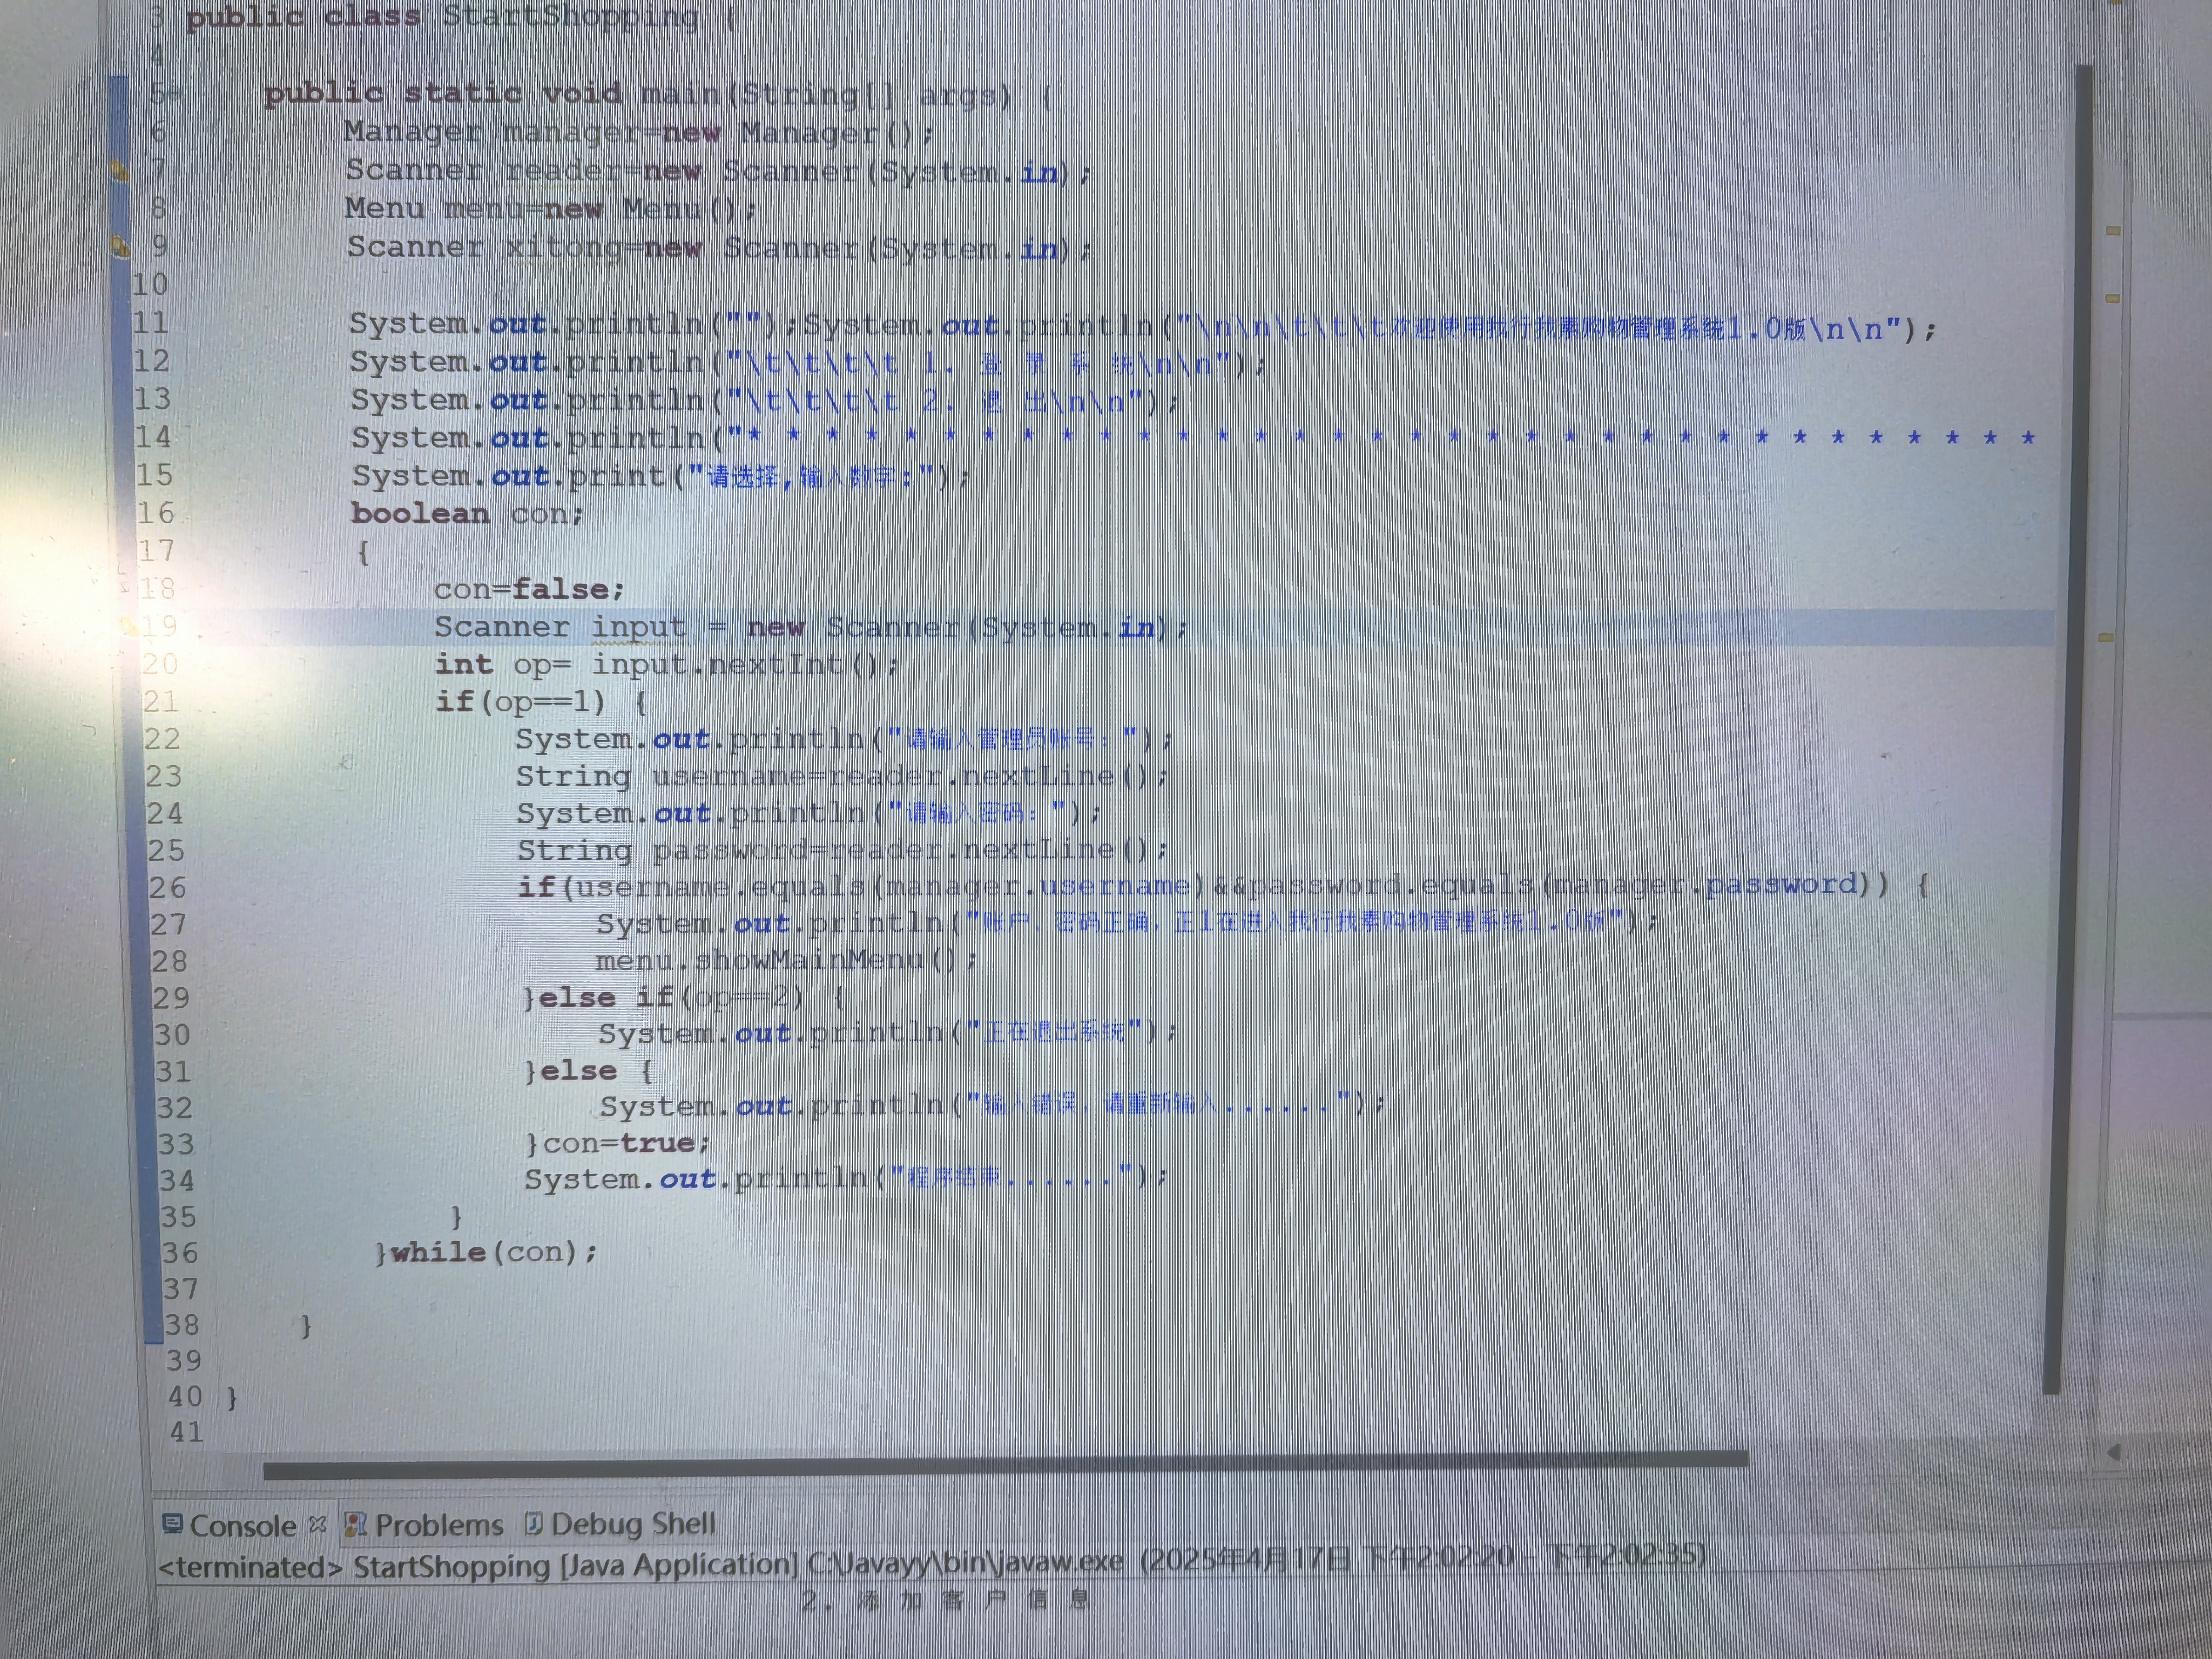Click warning marker icon on line 9
The image size is (2212, 1659).
120,246
